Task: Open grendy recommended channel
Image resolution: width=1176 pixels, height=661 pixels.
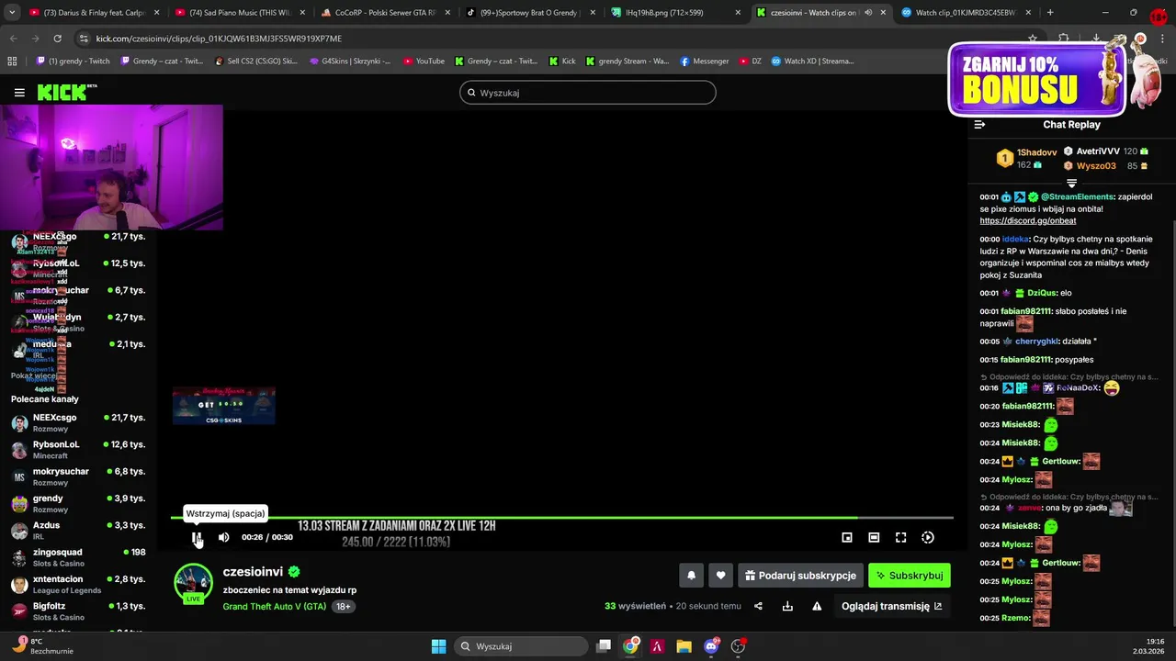Action: 78,503
